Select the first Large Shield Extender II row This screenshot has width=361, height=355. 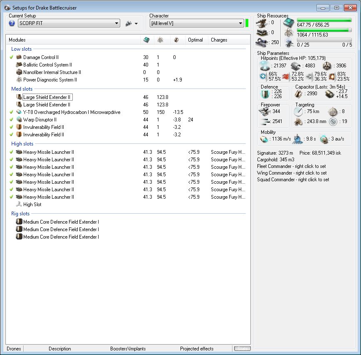pyautogui.click(x=48, y=97)
